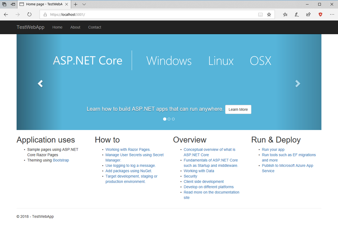338x229 pixels.
Task: Open the Security link
Action: click(x=190, y=176)
